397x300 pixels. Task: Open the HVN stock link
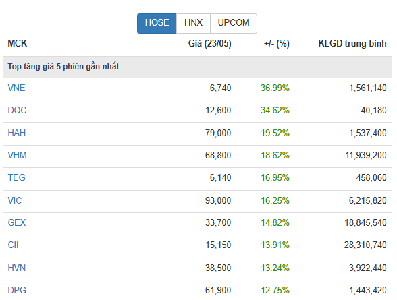[17, 268]
